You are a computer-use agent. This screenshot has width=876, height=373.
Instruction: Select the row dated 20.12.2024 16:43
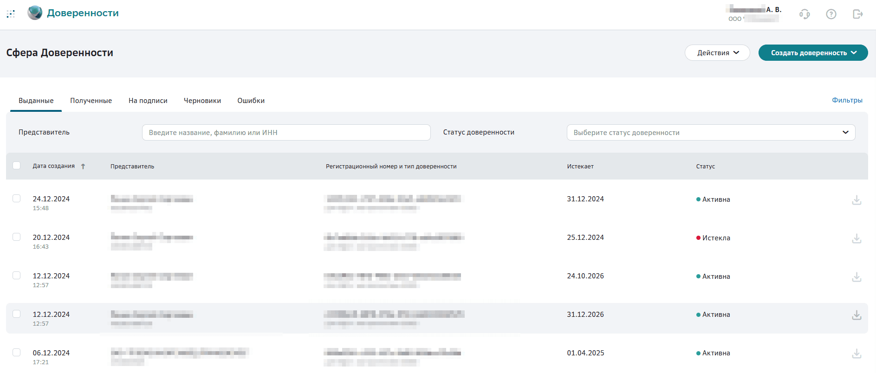pyautogui.click(x=17, y=237)
